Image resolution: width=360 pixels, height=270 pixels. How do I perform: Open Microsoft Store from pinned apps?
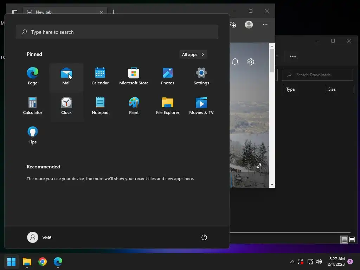(134, 76)
